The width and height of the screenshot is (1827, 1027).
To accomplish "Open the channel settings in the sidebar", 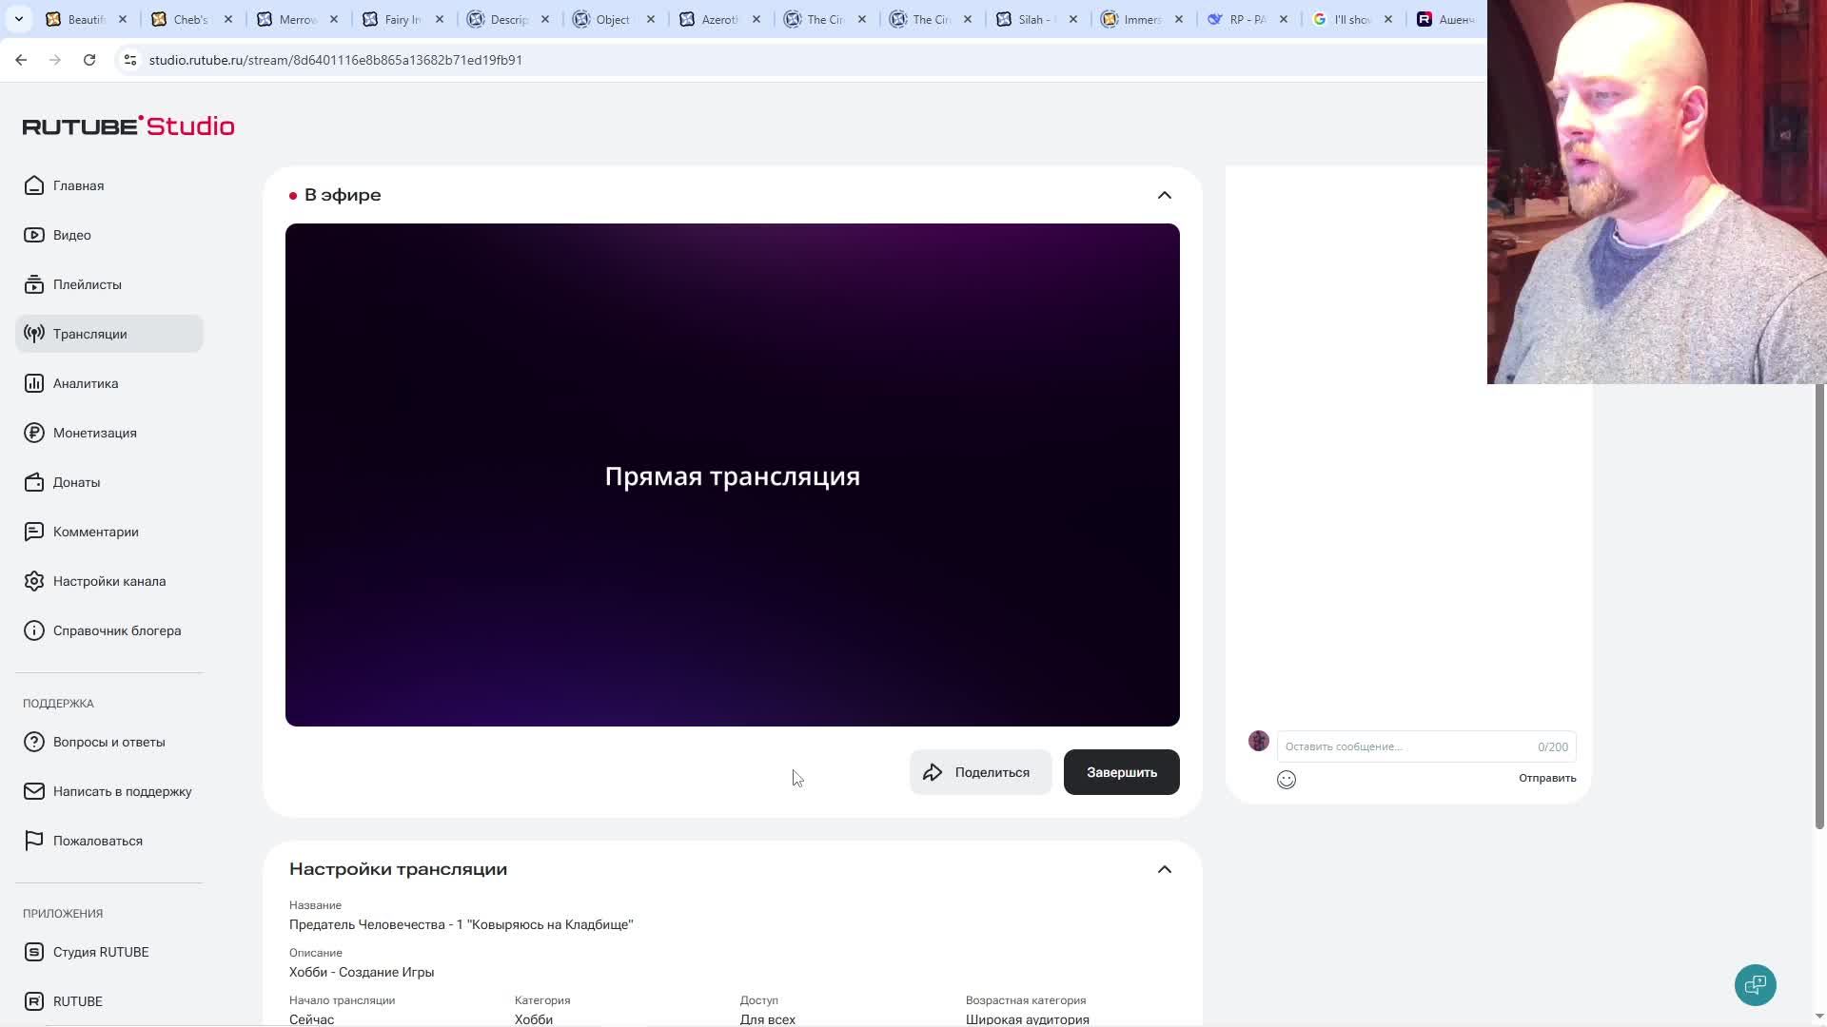I will (108, 581).
